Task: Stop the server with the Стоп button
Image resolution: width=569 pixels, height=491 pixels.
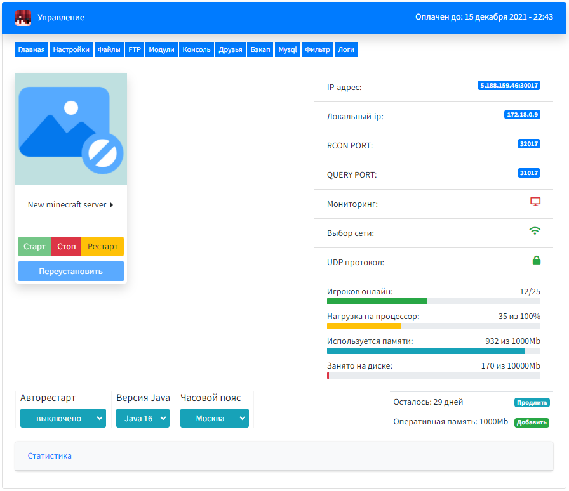Action: pos(67,247)
